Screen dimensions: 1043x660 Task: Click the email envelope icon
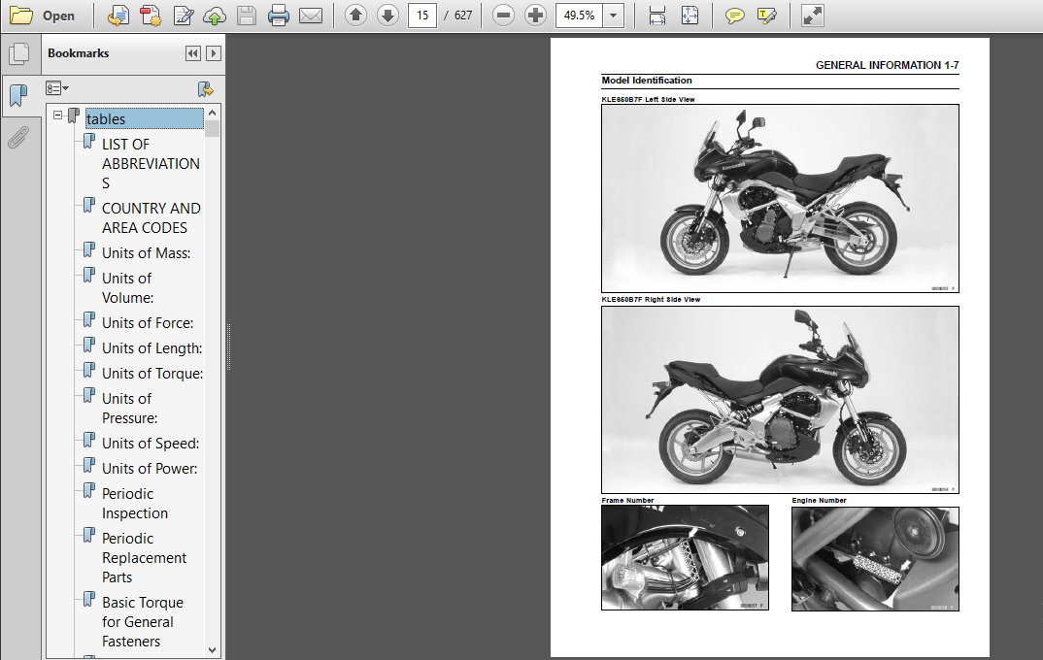tap(311, 16)
